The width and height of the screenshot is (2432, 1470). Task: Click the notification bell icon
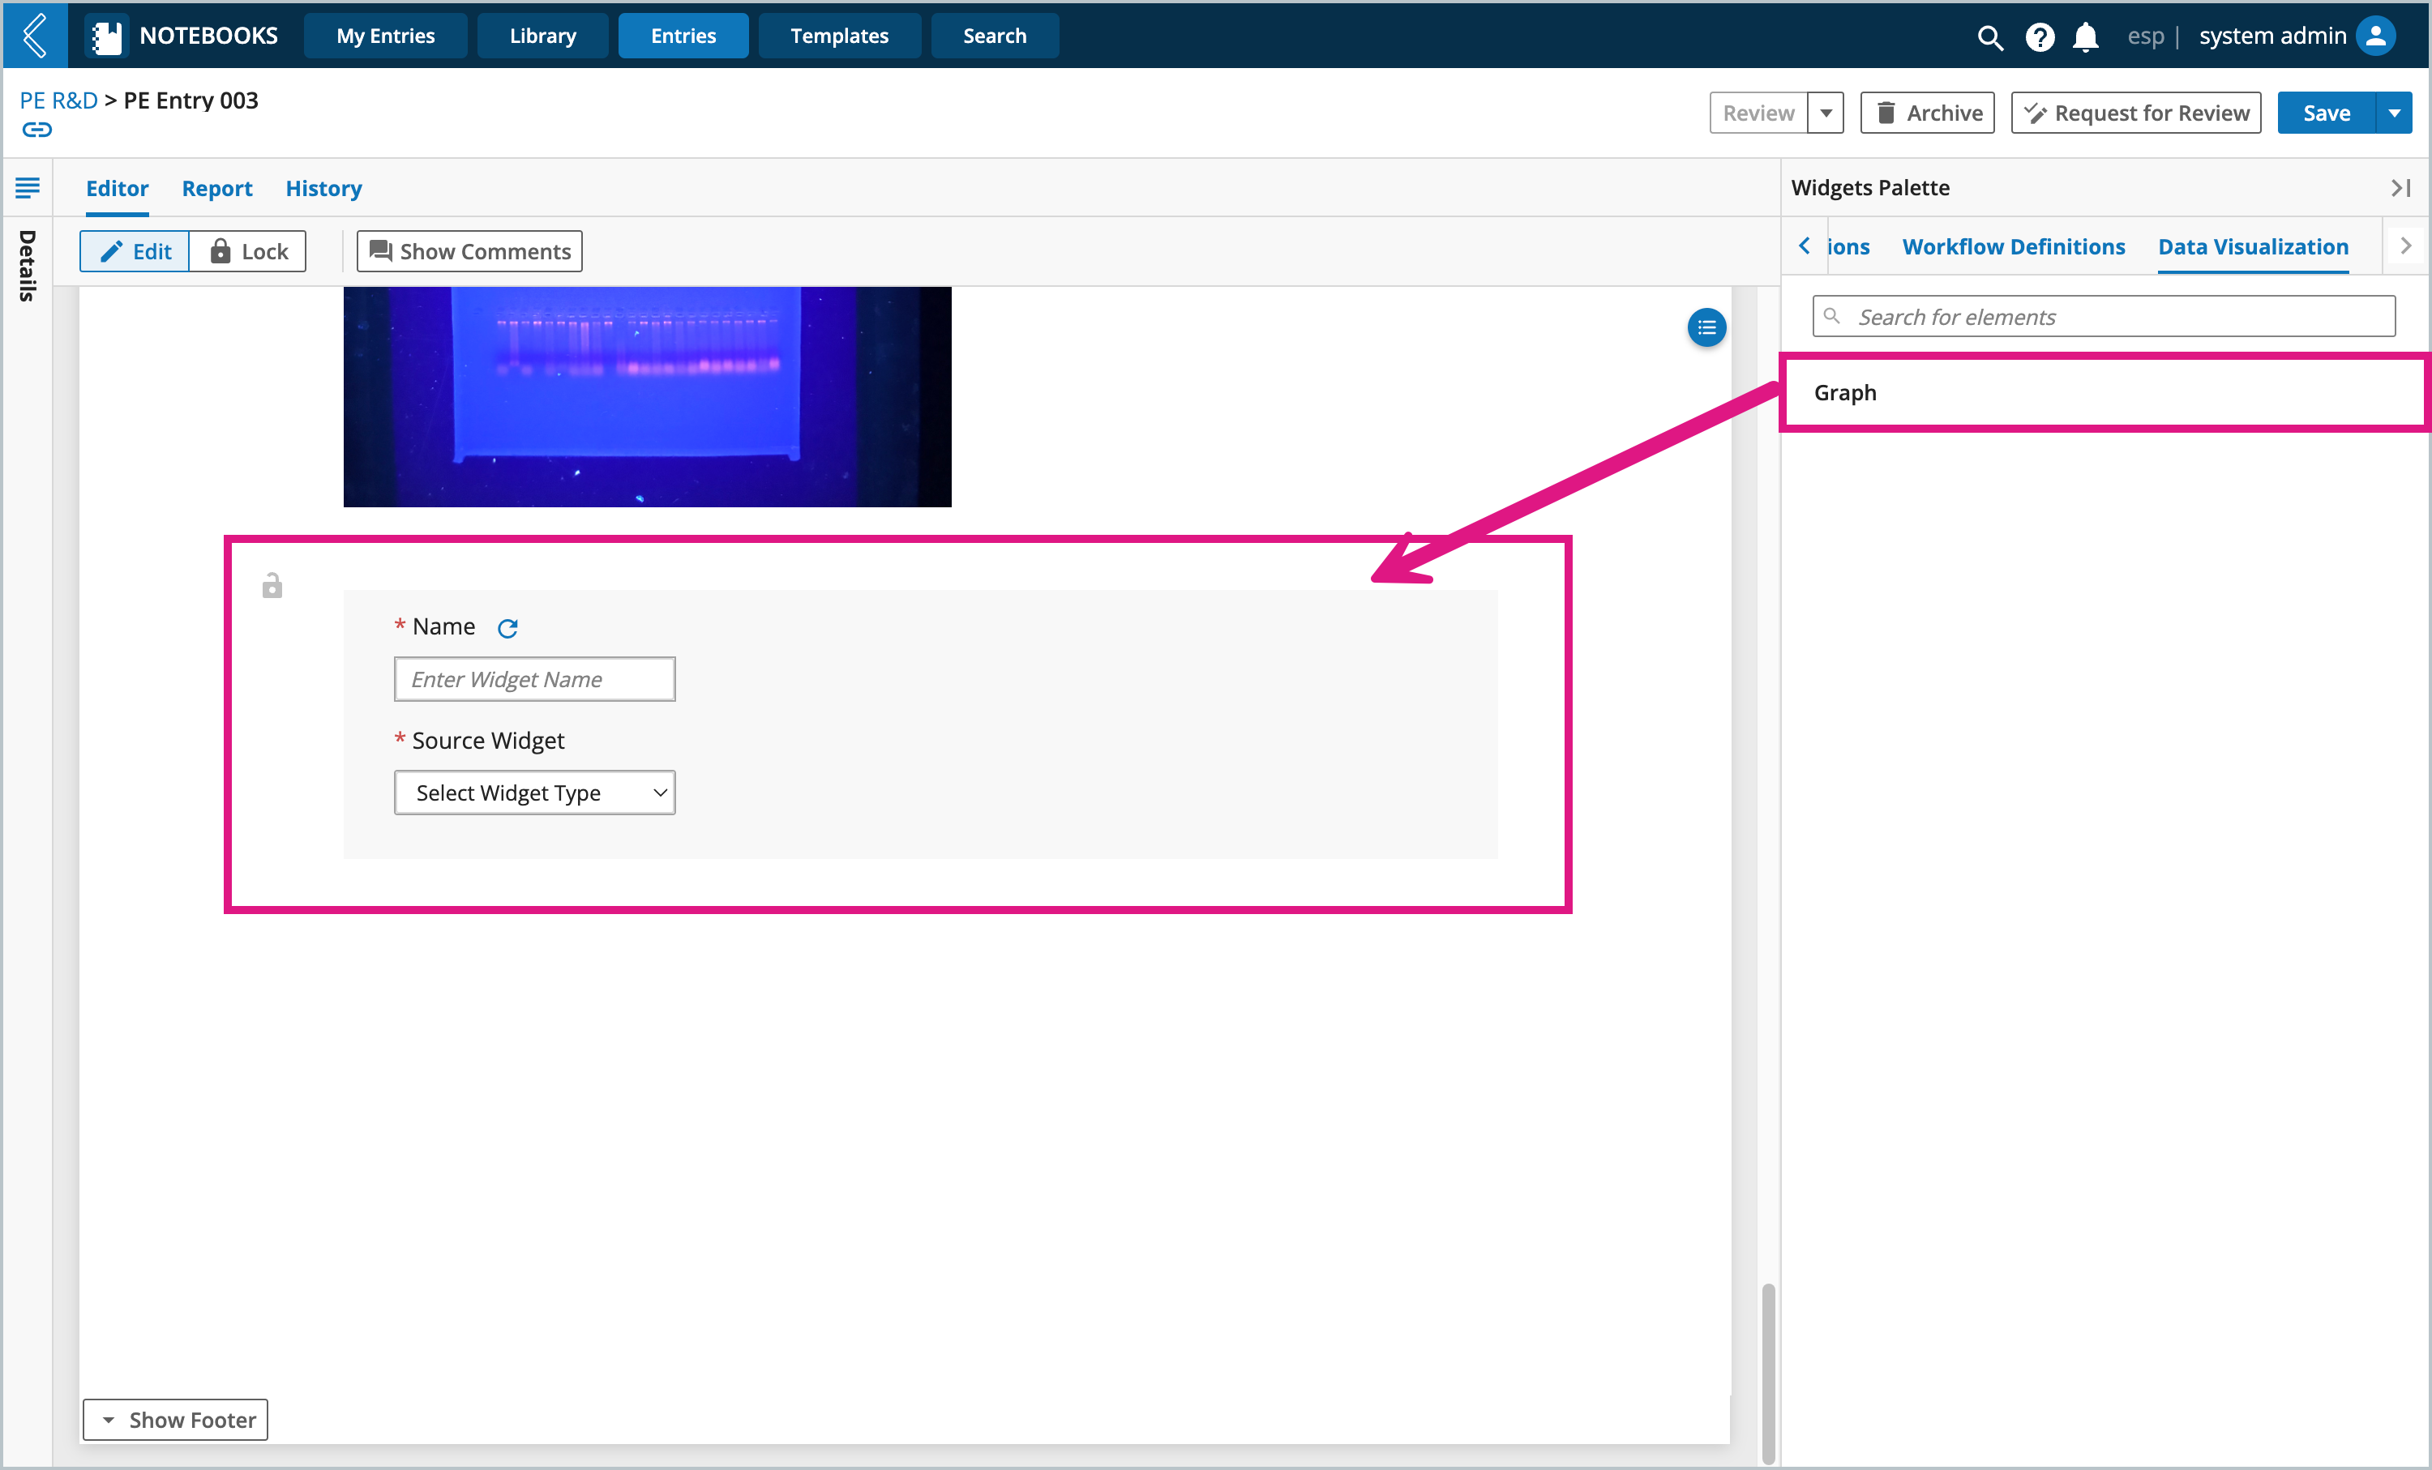click(x=2087, y=35)
